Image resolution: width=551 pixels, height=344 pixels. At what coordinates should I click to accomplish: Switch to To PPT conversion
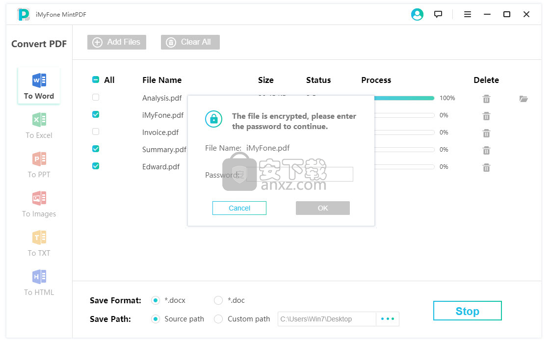pyautogui.click(x=39, y=165)
